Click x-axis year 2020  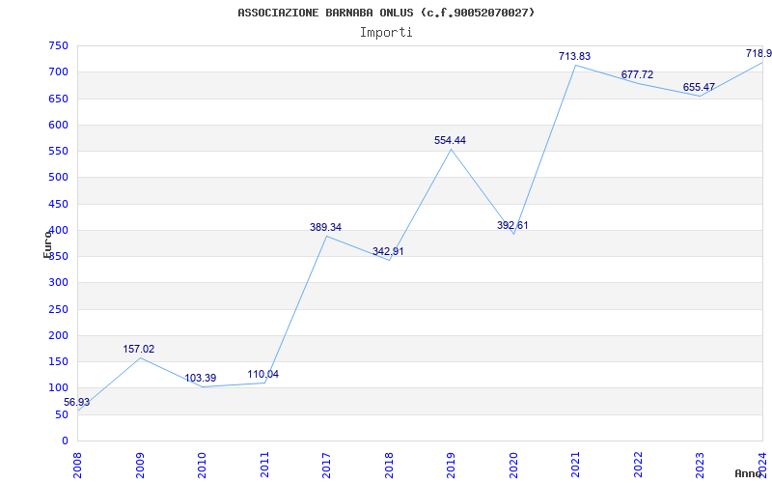[x=514, y=466]
